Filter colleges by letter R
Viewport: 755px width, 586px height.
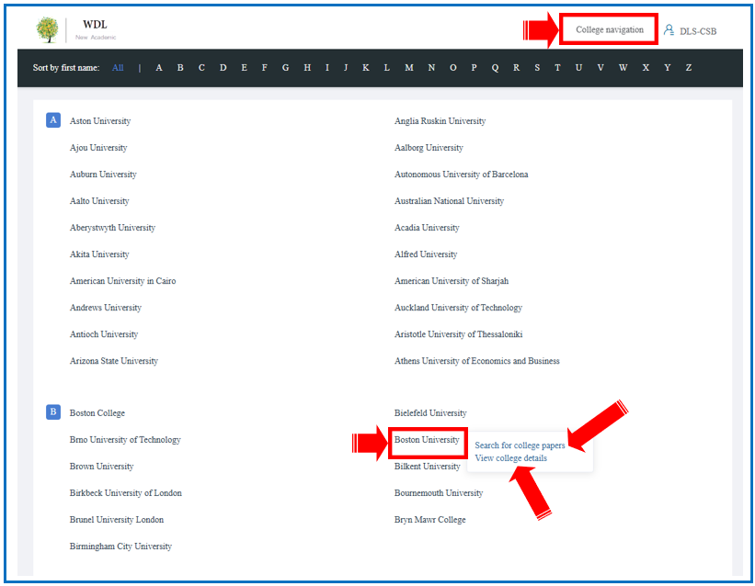(516, 68)
